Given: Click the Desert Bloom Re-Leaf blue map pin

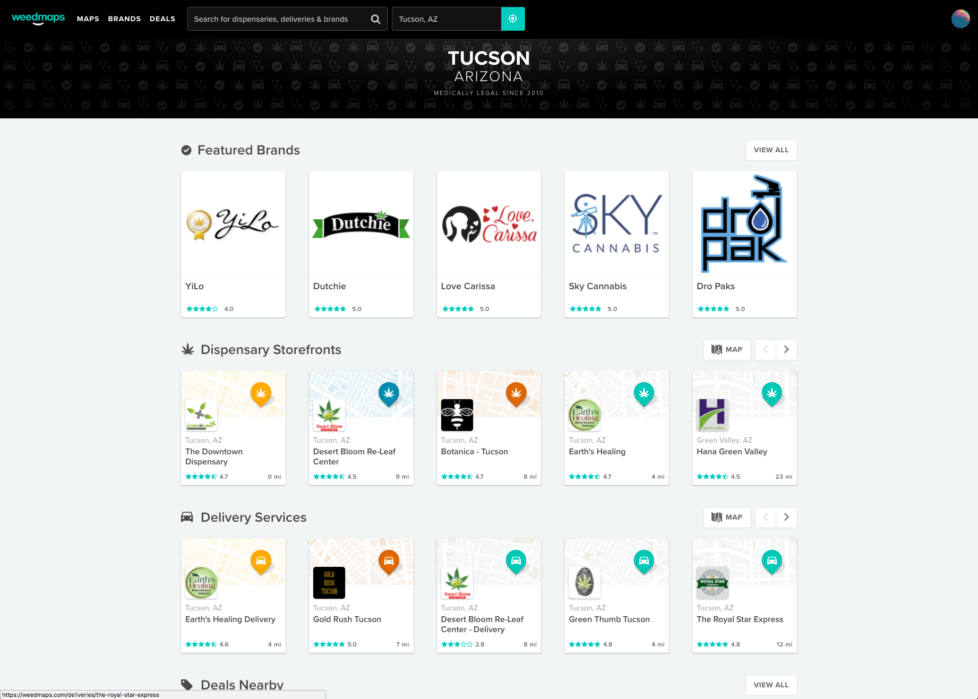Looking at the screenshot, I should pos(389,394).
